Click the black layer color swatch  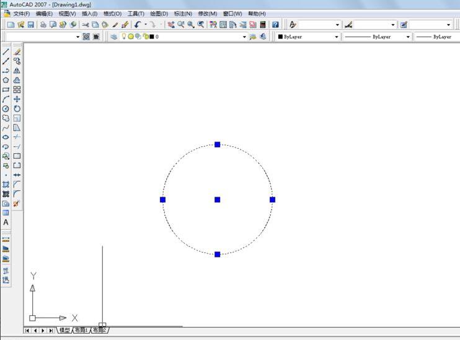pyautogui.click(x=152, y=37)
